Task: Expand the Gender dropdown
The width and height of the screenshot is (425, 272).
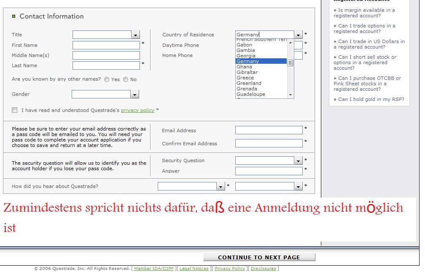Action: click(134, 95)
